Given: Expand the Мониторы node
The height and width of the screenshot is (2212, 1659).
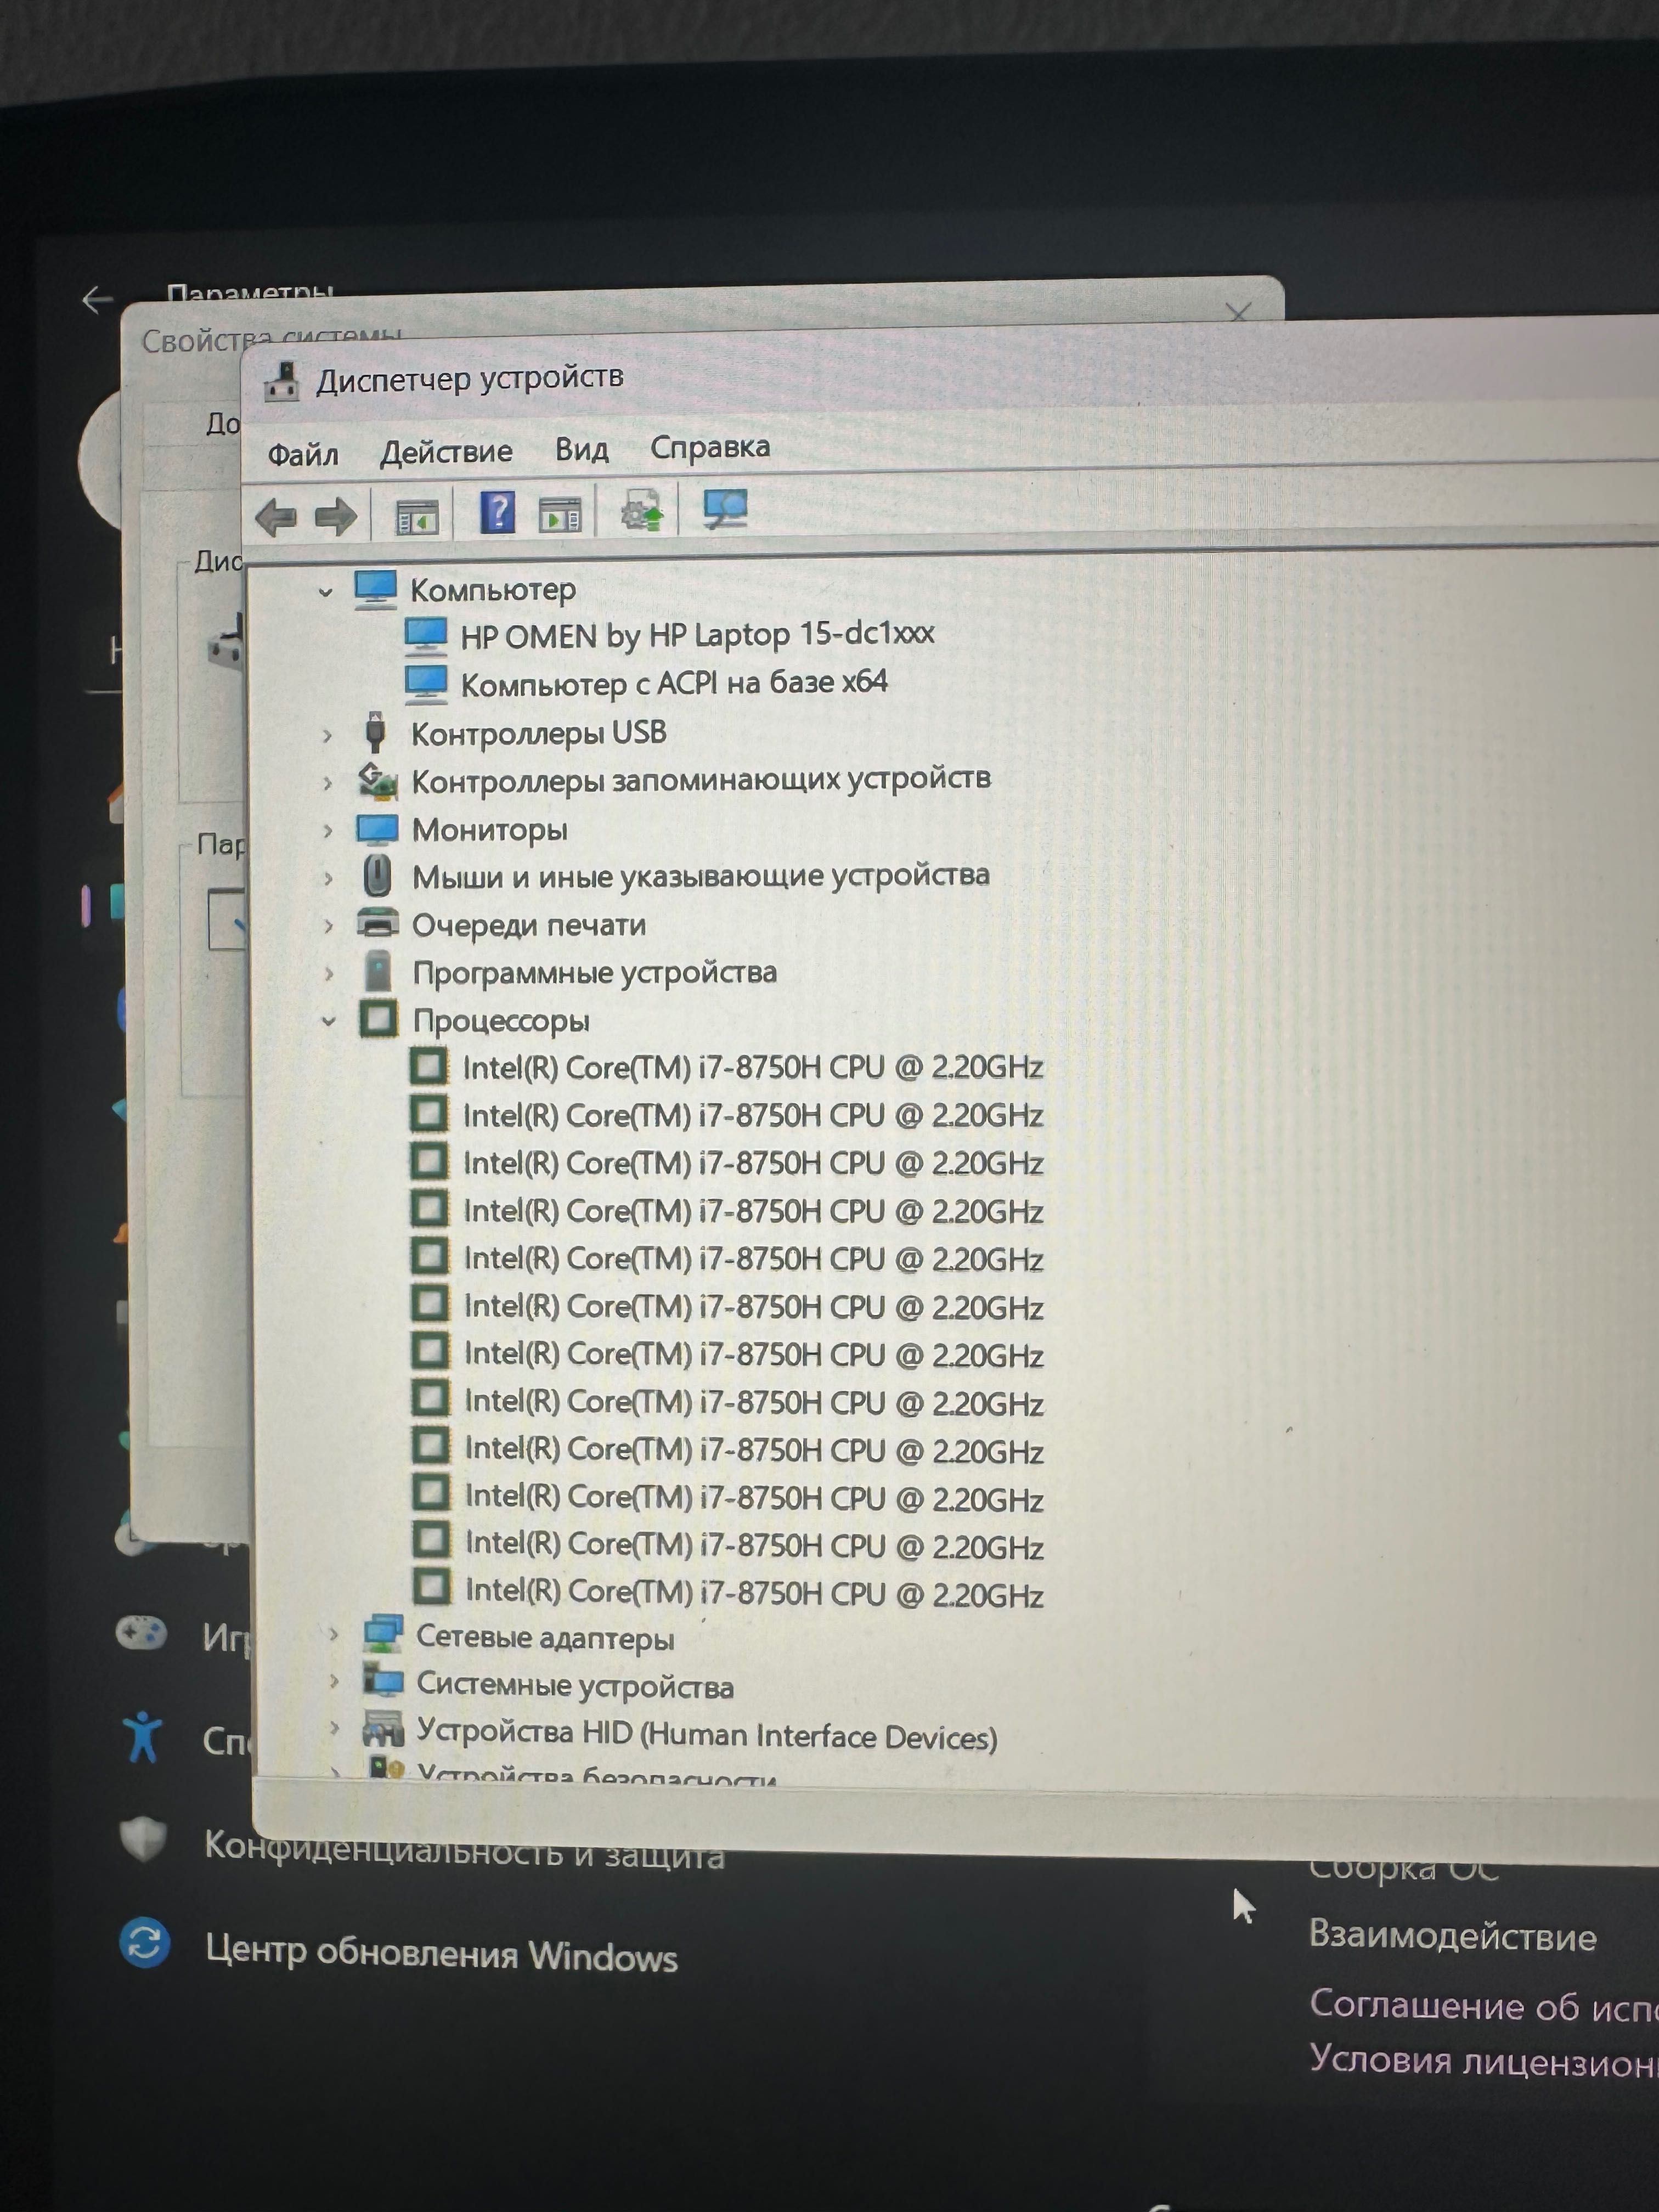Looking at the screenshot, I should pyautogui.click(x=328, y=831).
